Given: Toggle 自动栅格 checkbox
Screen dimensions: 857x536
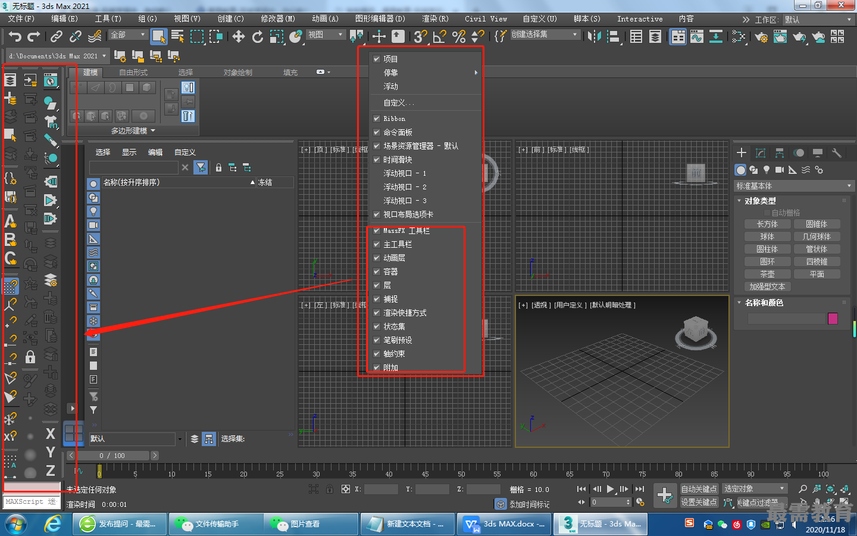Looking at the screenshot, I should (767, 213).
